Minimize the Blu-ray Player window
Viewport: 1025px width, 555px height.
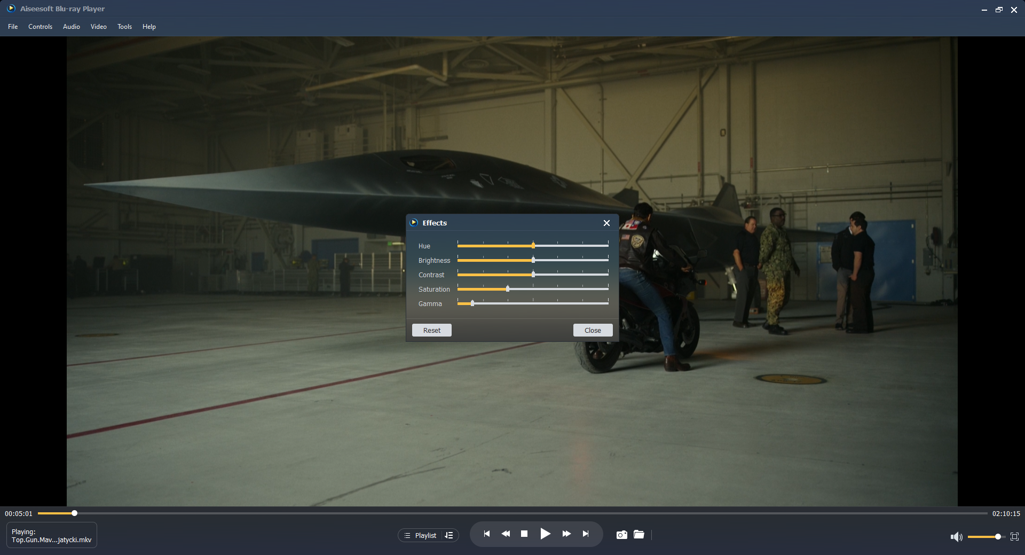click(x=984, y=10)
